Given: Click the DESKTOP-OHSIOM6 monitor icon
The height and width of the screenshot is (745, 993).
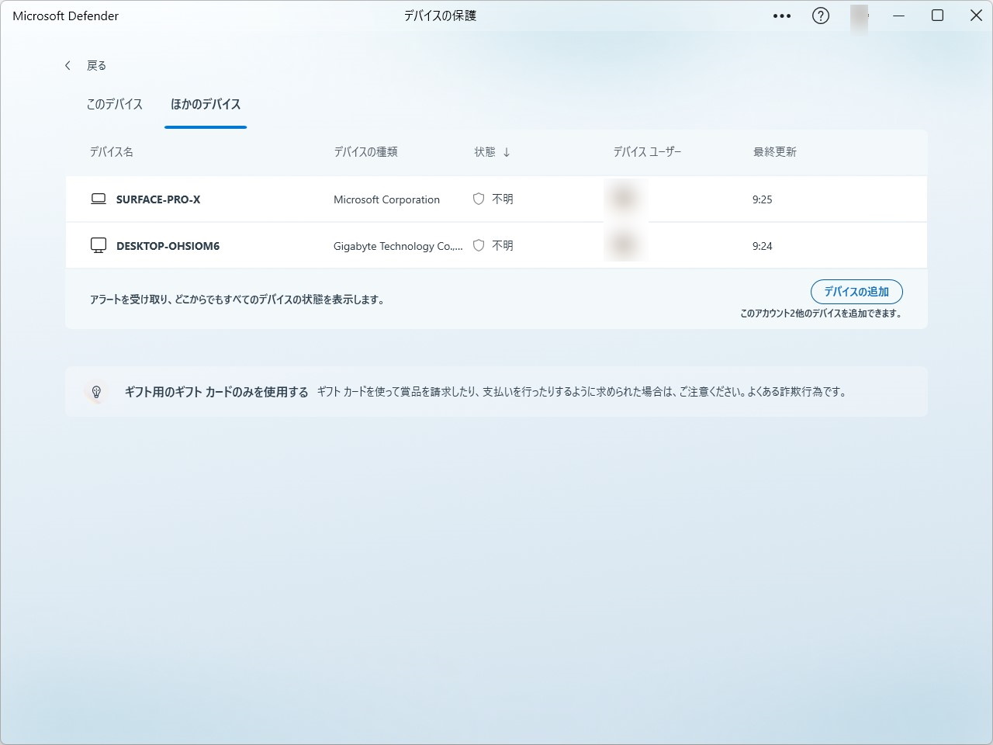Looking at the screenshot, I should (x=98, y=245).
